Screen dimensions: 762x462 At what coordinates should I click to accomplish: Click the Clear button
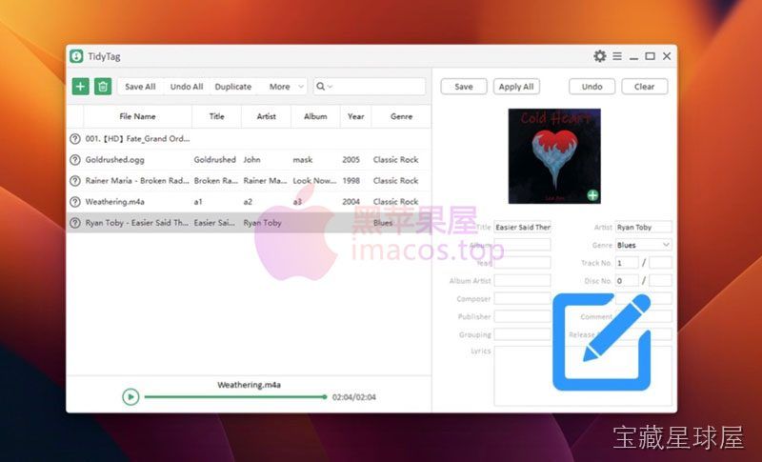645,87
